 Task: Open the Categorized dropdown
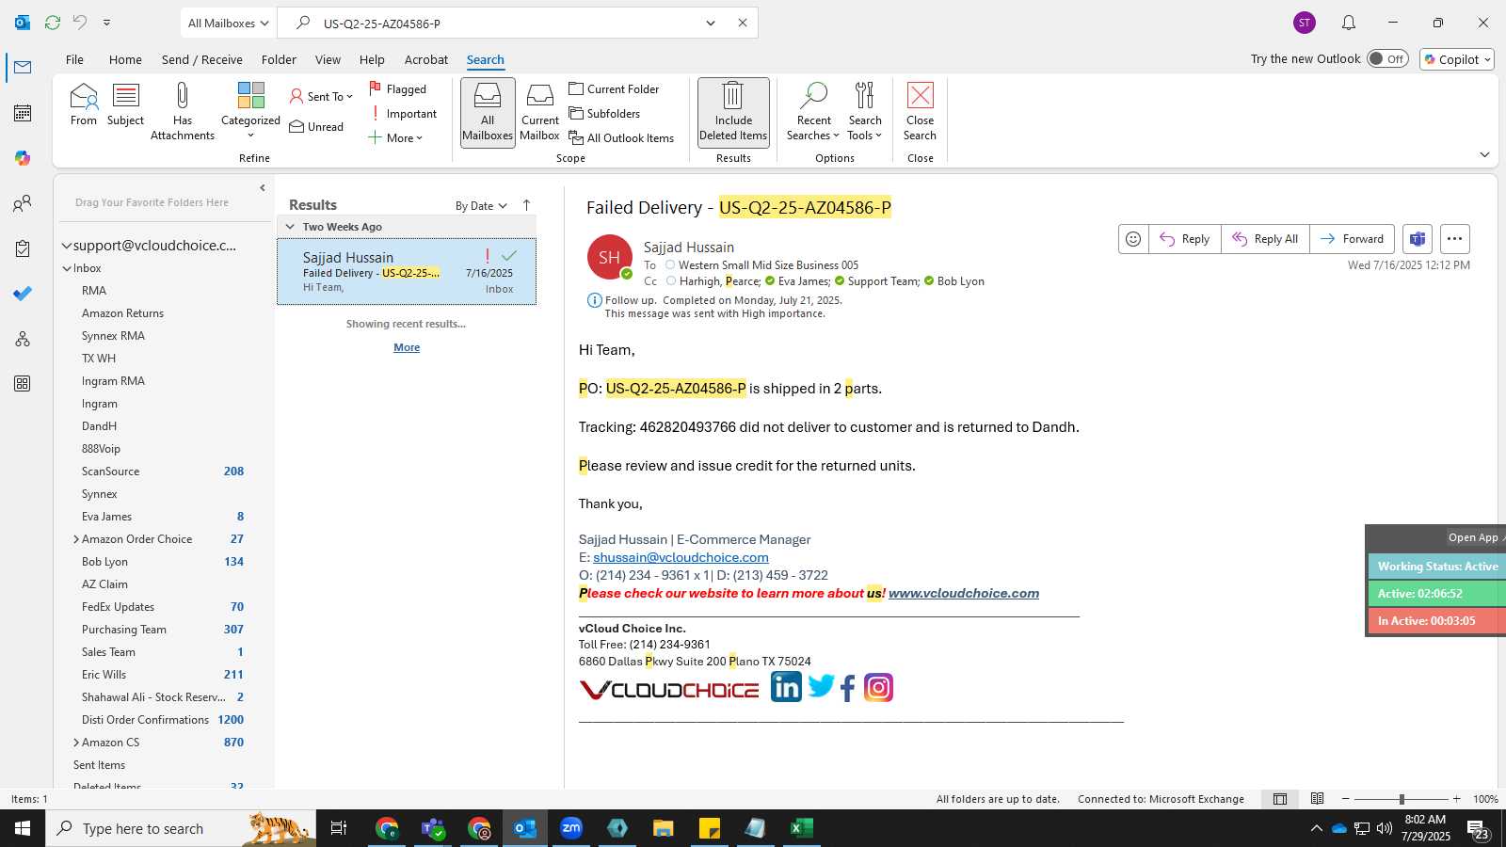[250, 111]
